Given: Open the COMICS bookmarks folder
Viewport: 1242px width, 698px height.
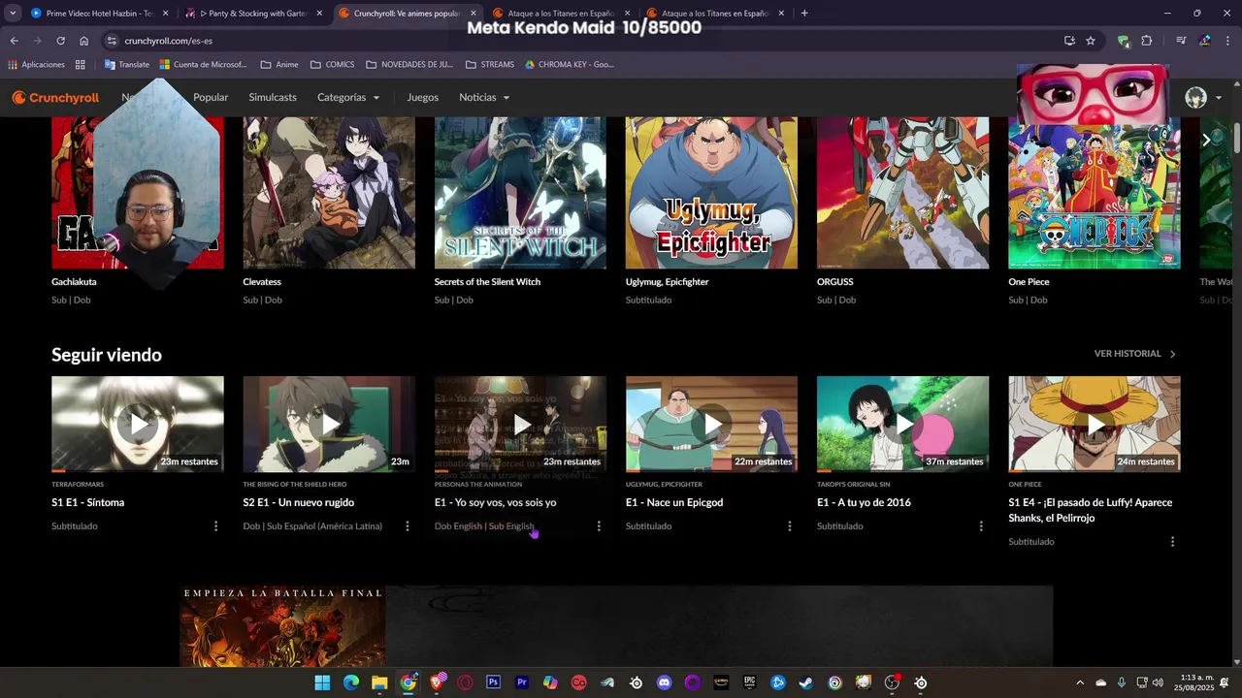Looking at the screenshot, I should coord(333,65).
